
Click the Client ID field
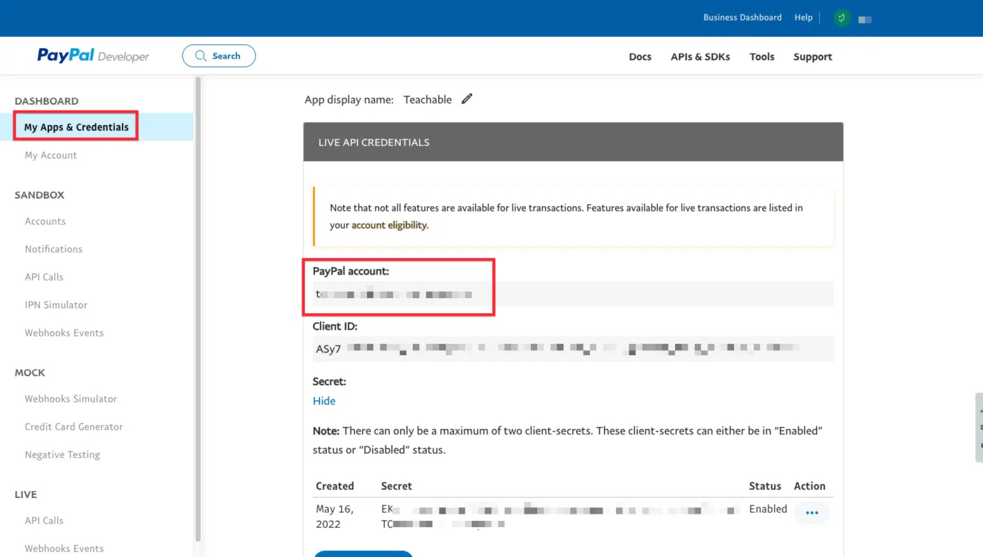click(572, 348)
